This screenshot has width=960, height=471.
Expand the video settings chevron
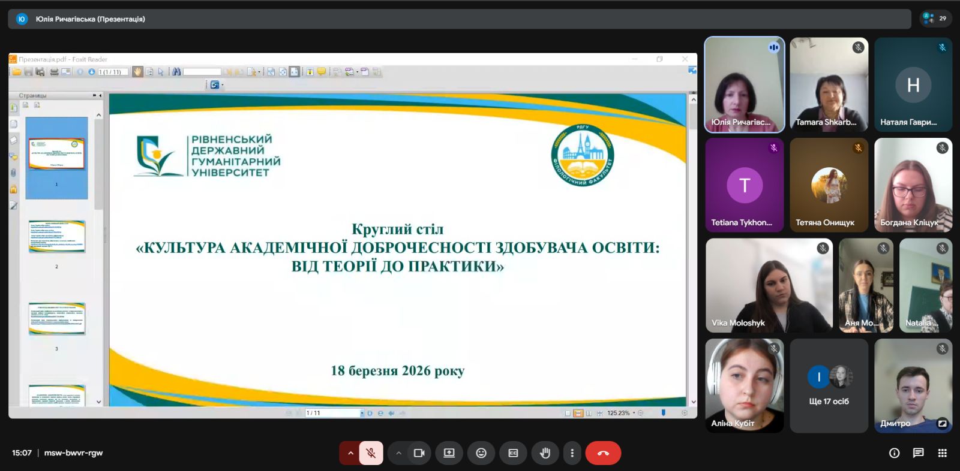398,453
